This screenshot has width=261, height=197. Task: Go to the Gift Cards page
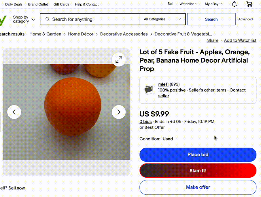(x=61, y=4)
